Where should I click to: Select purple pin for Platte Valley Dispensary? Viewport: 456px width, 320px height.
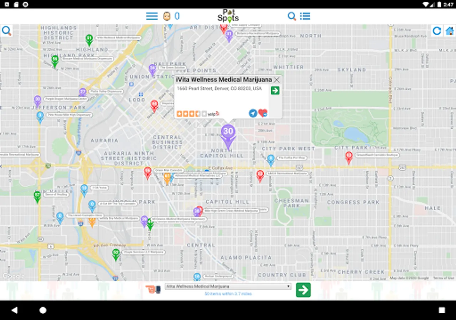coord(83,93)
